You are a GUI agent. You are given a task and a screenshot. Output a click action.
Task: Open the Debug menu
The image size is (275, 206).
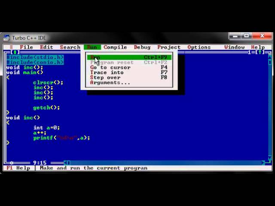142,47
